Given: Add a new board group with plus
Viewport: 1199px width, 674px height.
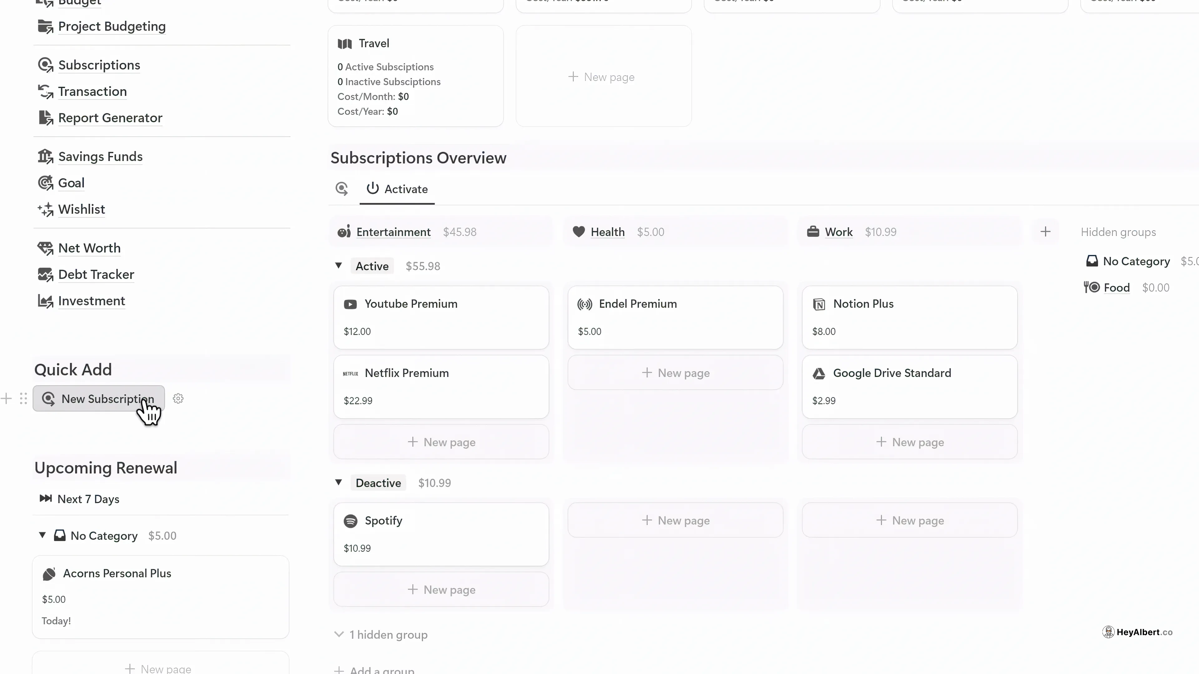Looking at the screenshot, I should [1045, 232].
